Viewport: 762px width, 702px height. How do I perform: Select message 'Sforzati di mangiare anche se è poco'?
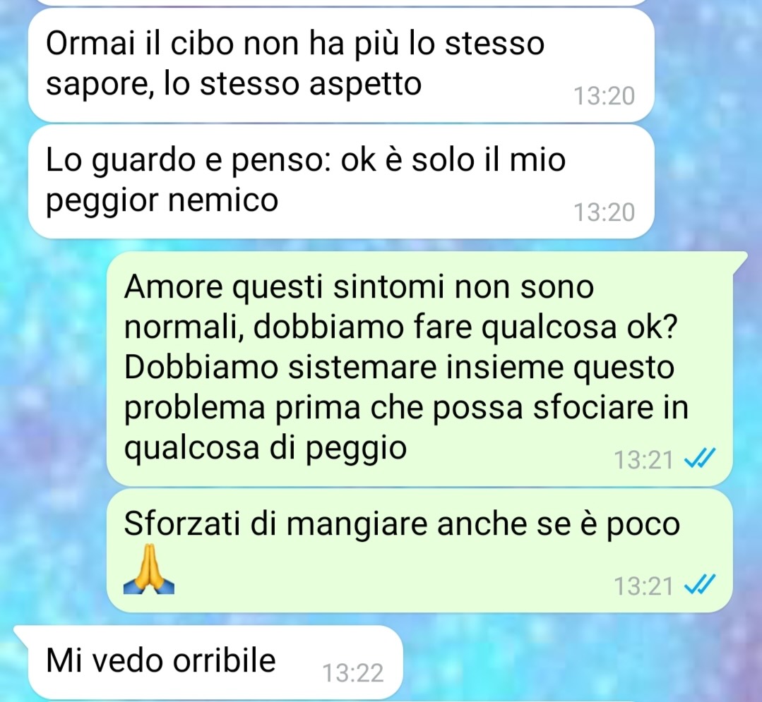(419, 550)
